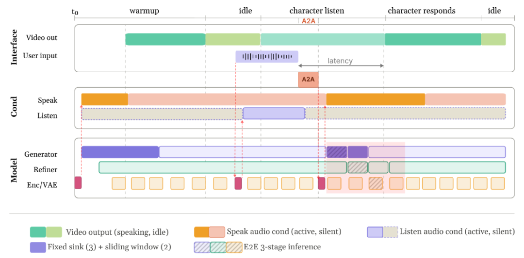Select the first orange active Speak segment
Screen dimensions: 524x258
click(104, 99)
